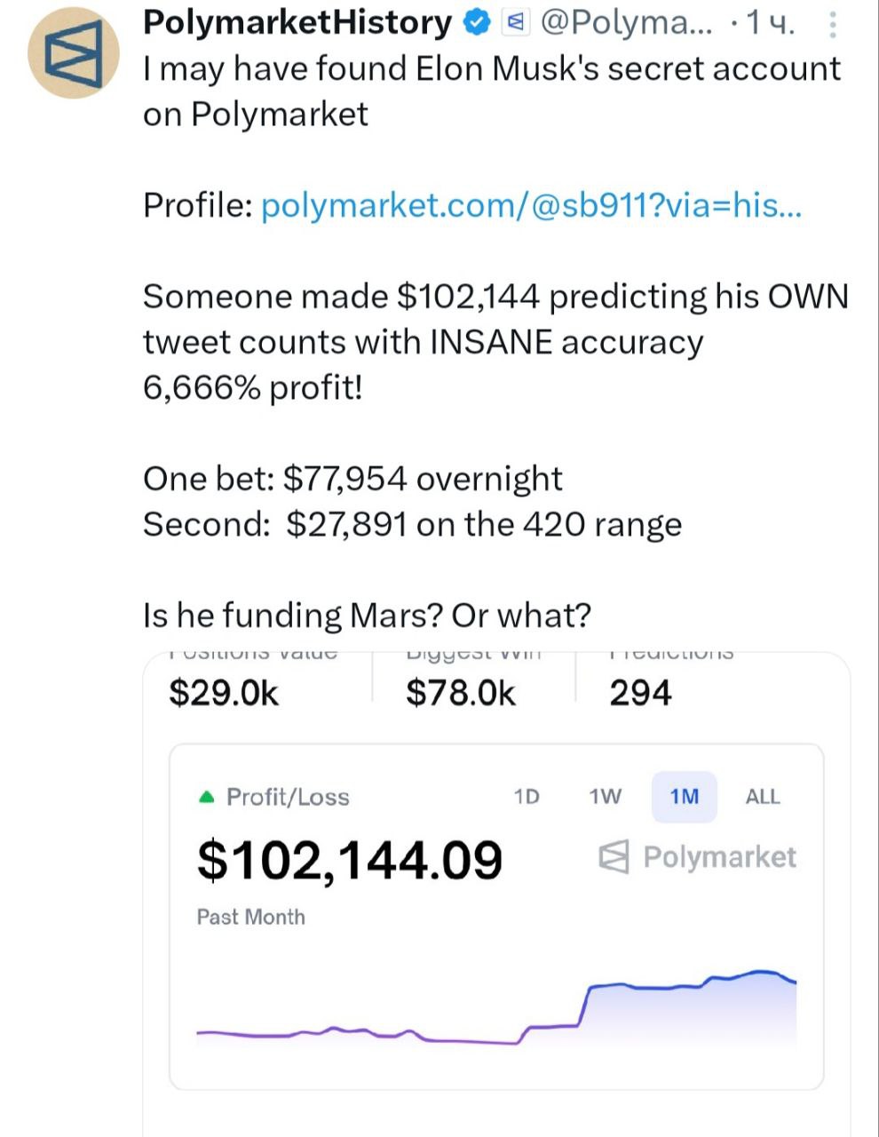Click the $78.0k Biggest Win stat

point(460,693)
